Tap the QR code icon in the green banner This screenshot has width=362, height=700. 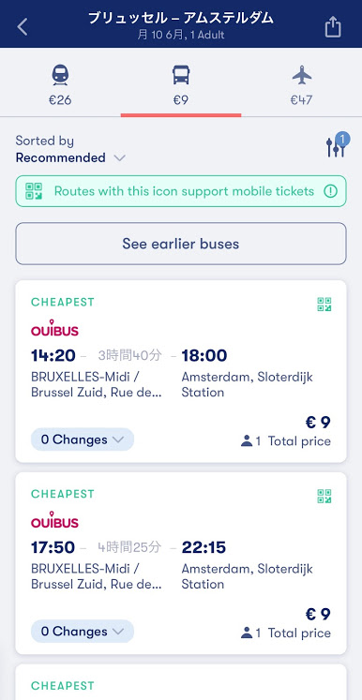click(x=34, y=191)
